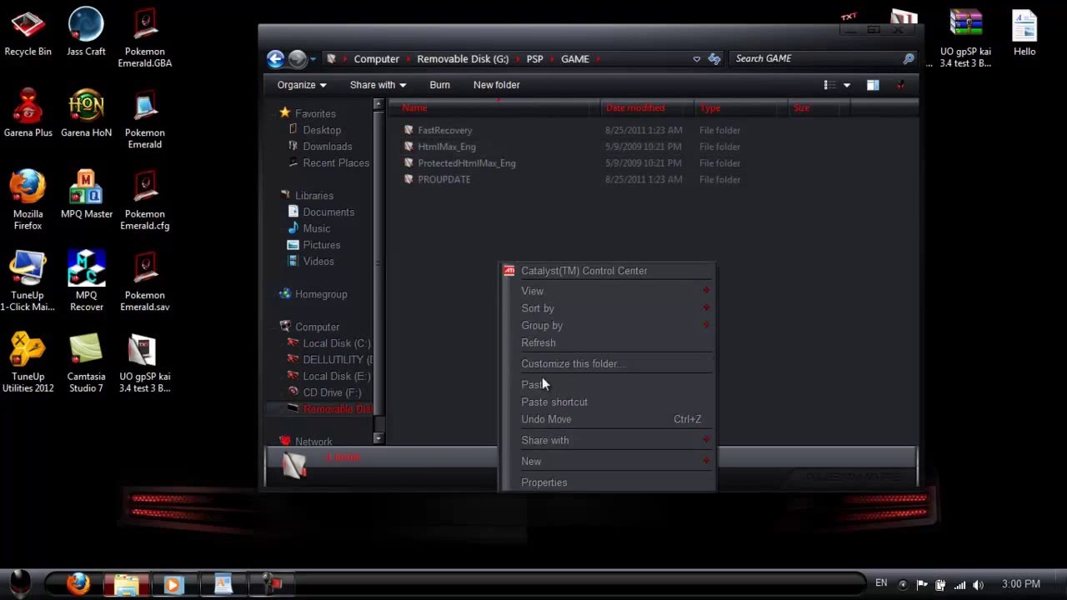Click the Search GAME input field

tap(816, 58)
